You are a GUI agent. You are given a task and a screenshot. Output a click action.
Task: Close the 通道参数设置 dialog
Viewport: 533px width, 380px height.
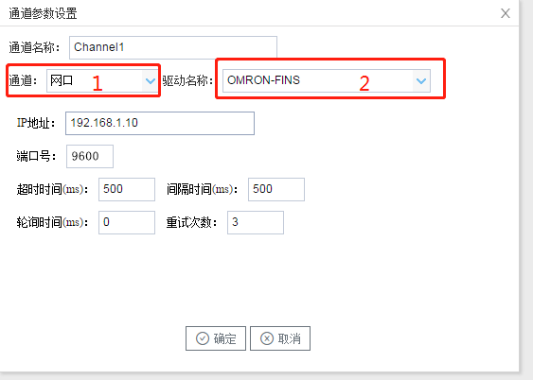pos(506,13)
